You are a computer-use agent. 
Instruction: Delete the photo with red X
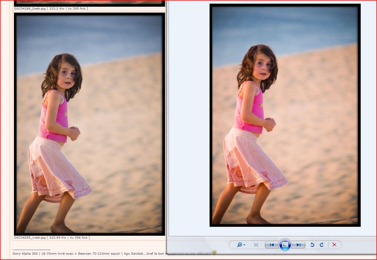334,245
